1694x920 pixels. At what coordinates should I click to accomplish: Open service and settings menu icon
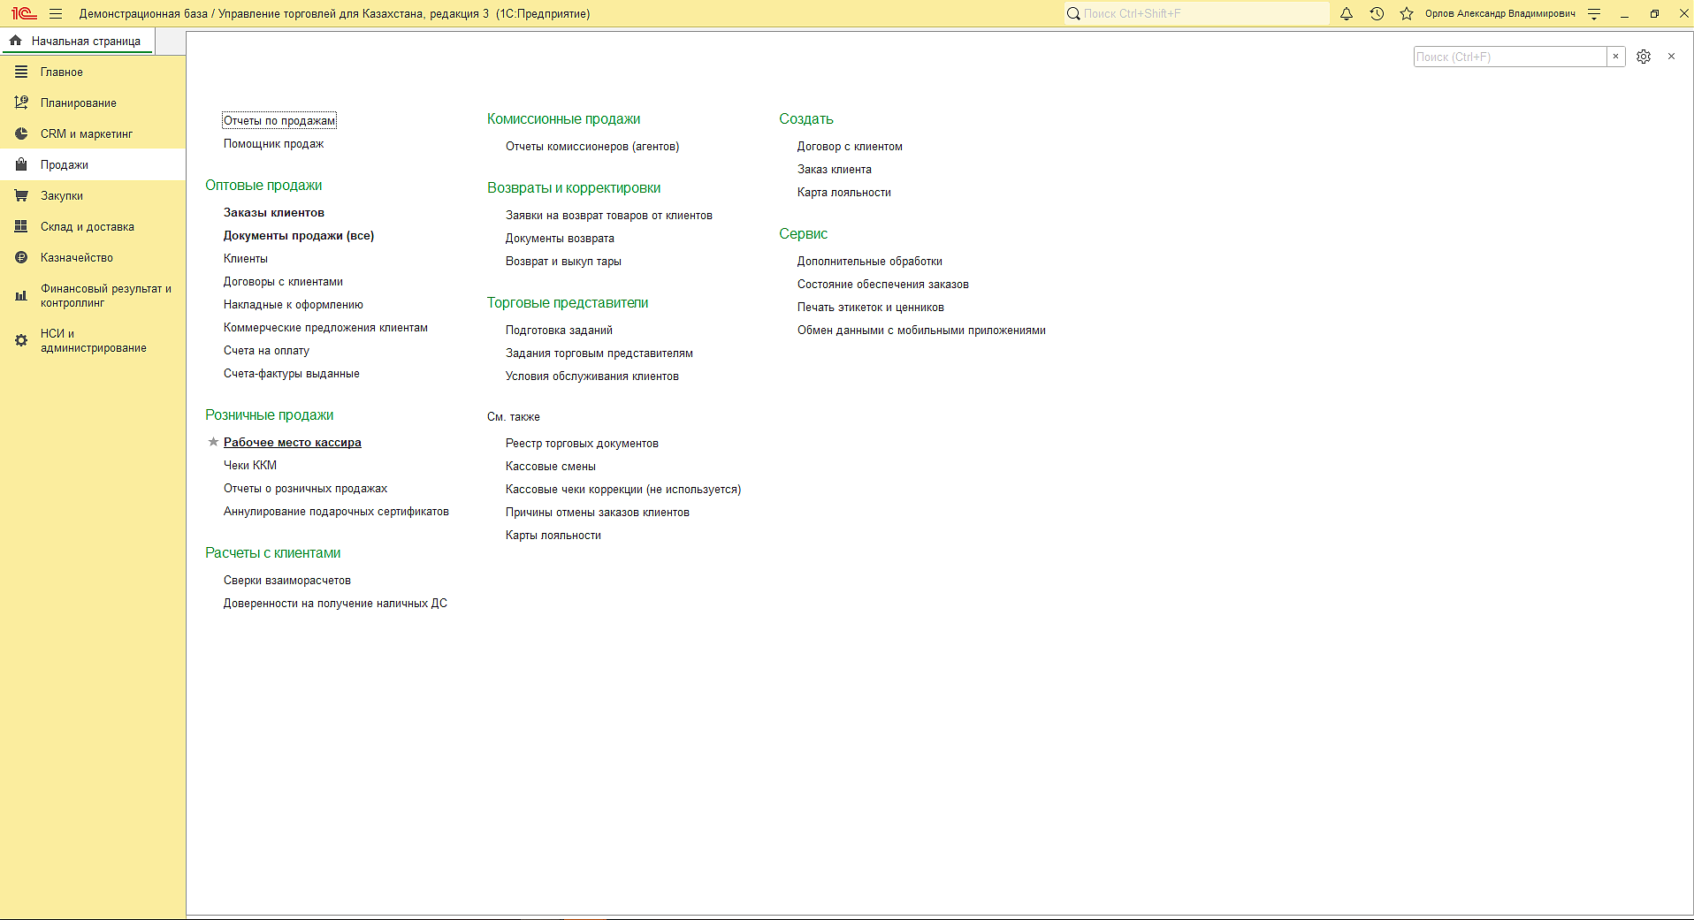pyautogui.click(x=1594, y=13)
